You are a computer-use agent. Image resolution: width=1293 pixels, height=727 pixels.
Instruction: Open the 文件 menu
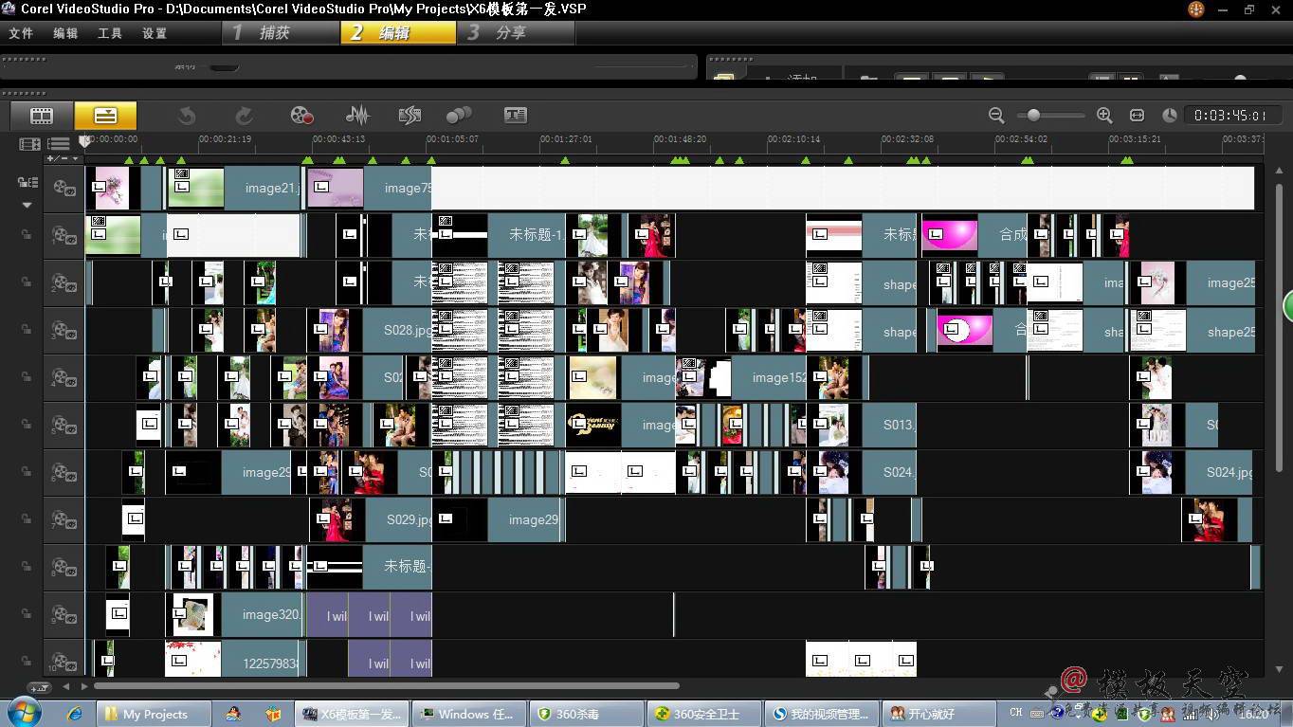pos(21,33)
